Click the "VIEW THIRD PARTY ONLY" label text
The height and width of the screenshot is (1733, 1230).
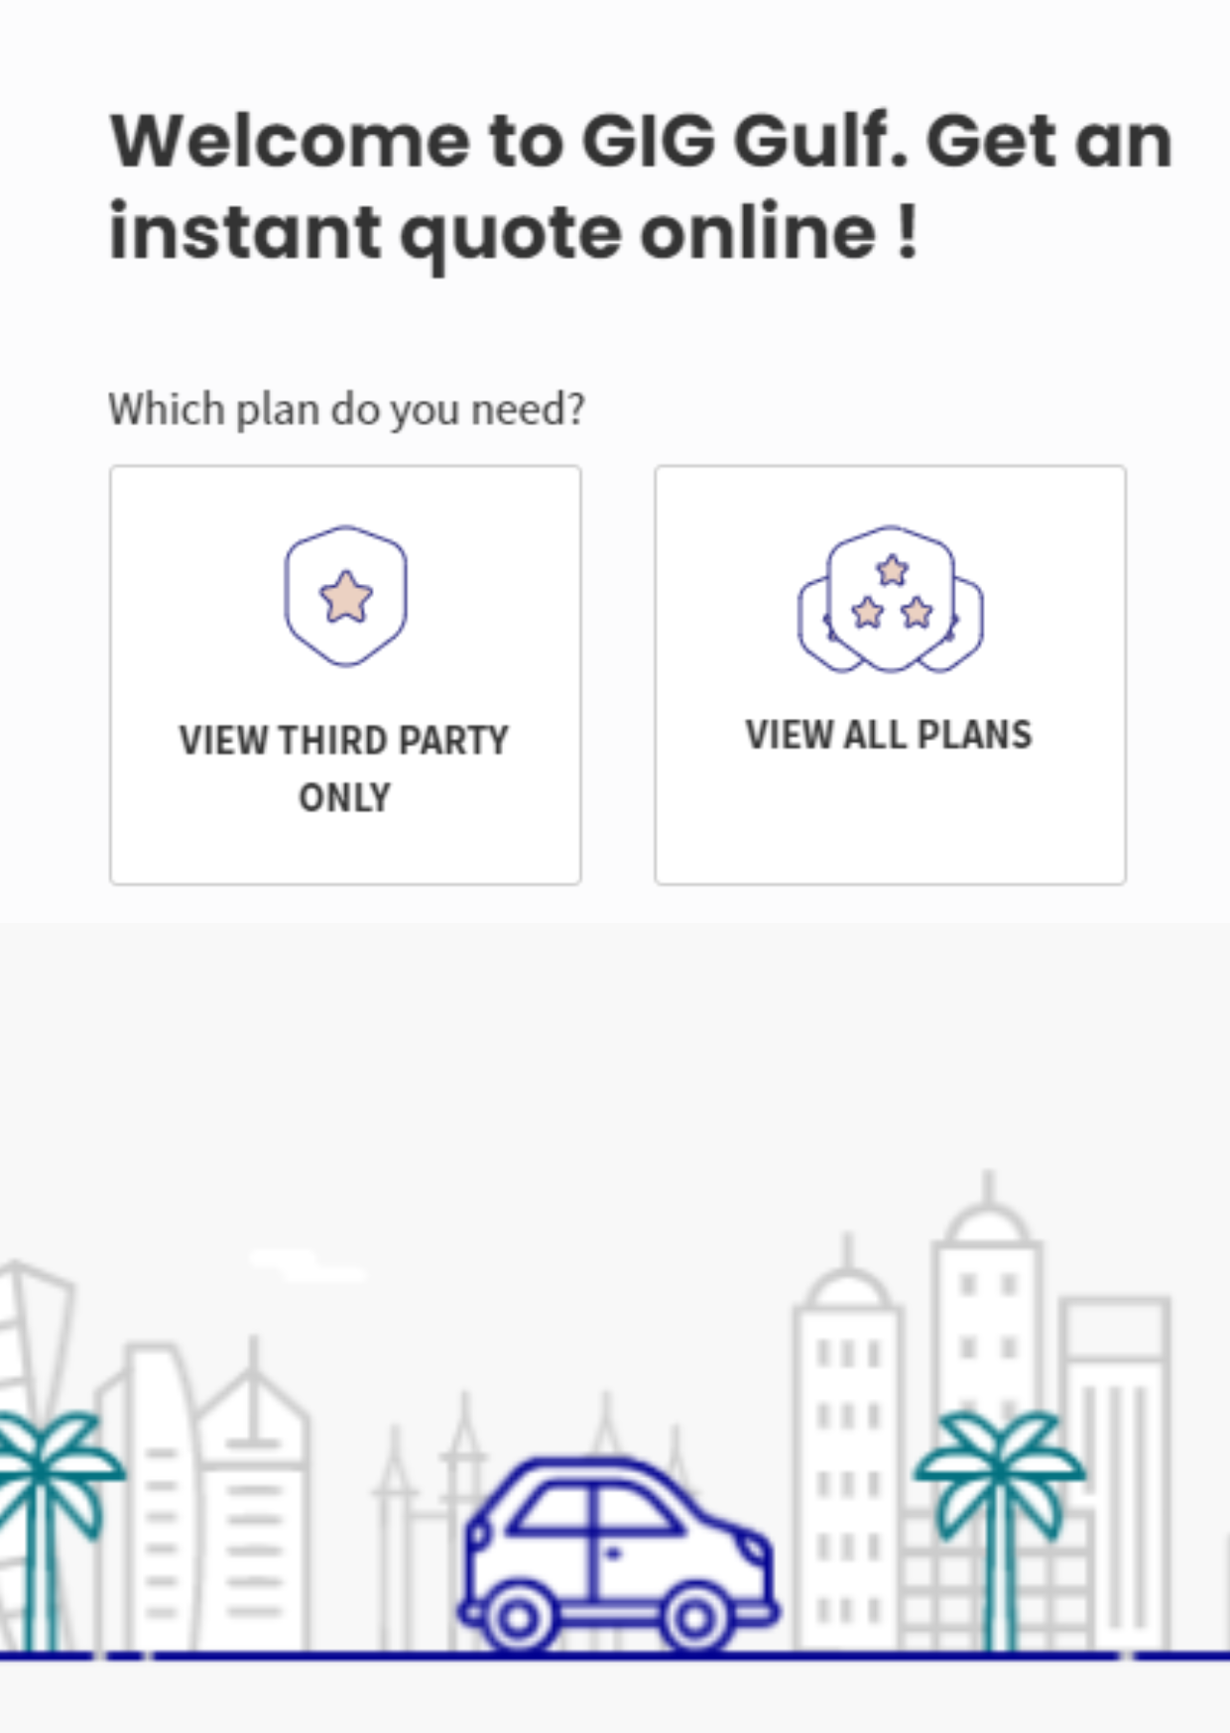coord(344,768)
